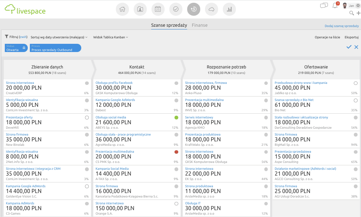Open the Przebudowa strony www i kampania deal
Screen dimensions: 361x217
(301, 83)
